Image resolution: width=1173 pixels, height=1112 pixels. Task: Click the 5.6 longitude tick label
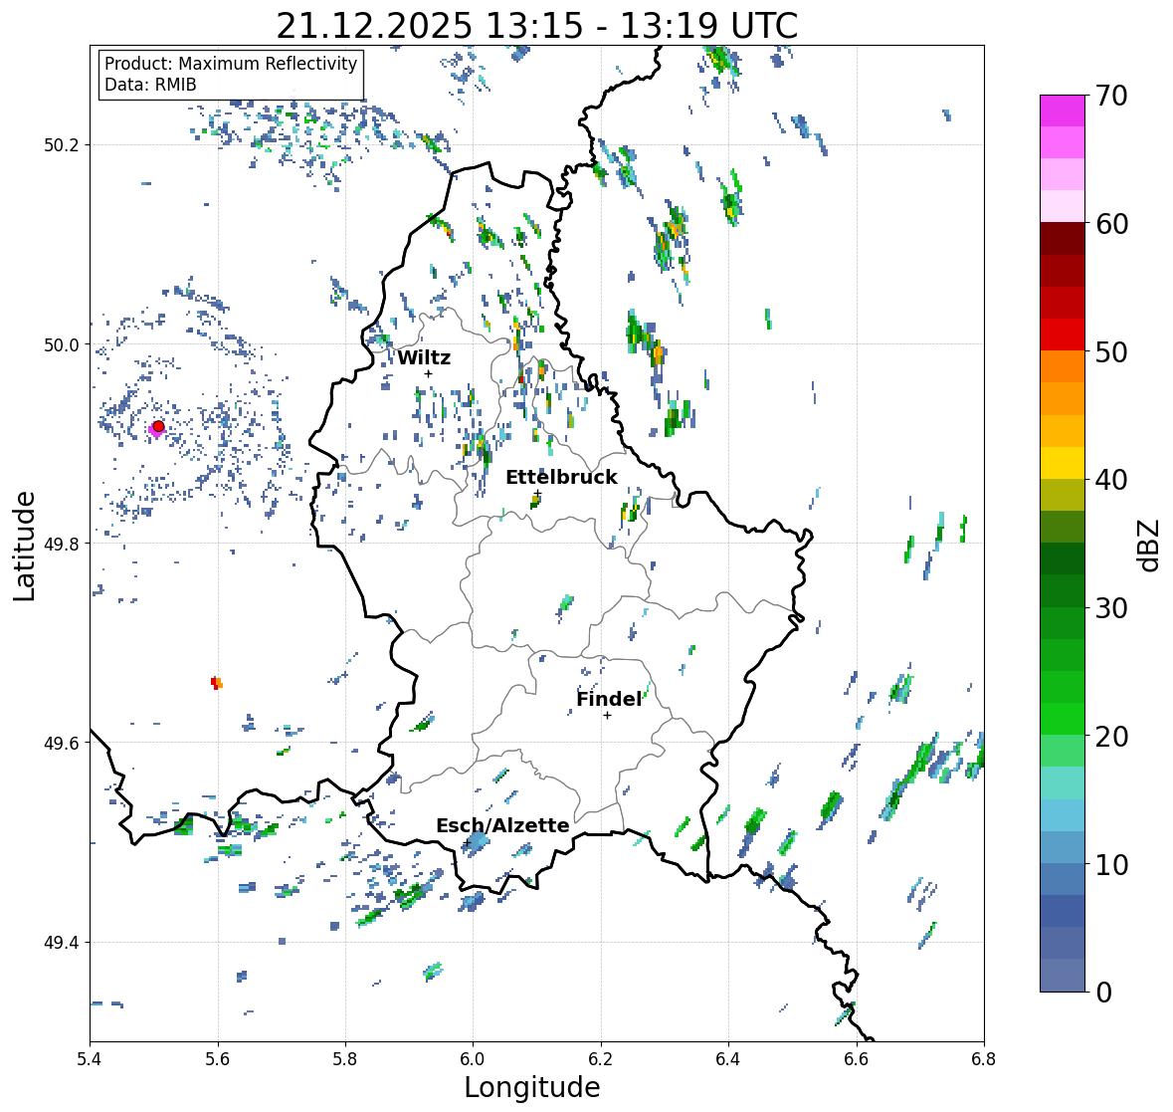pyautogui.click(x=218, y=1058)
